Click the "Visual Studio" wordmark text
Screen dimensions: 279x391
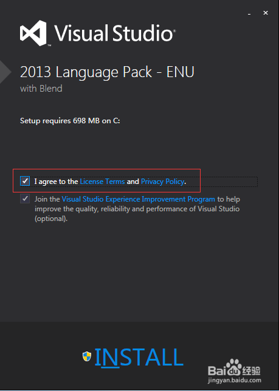pos(115,33)
